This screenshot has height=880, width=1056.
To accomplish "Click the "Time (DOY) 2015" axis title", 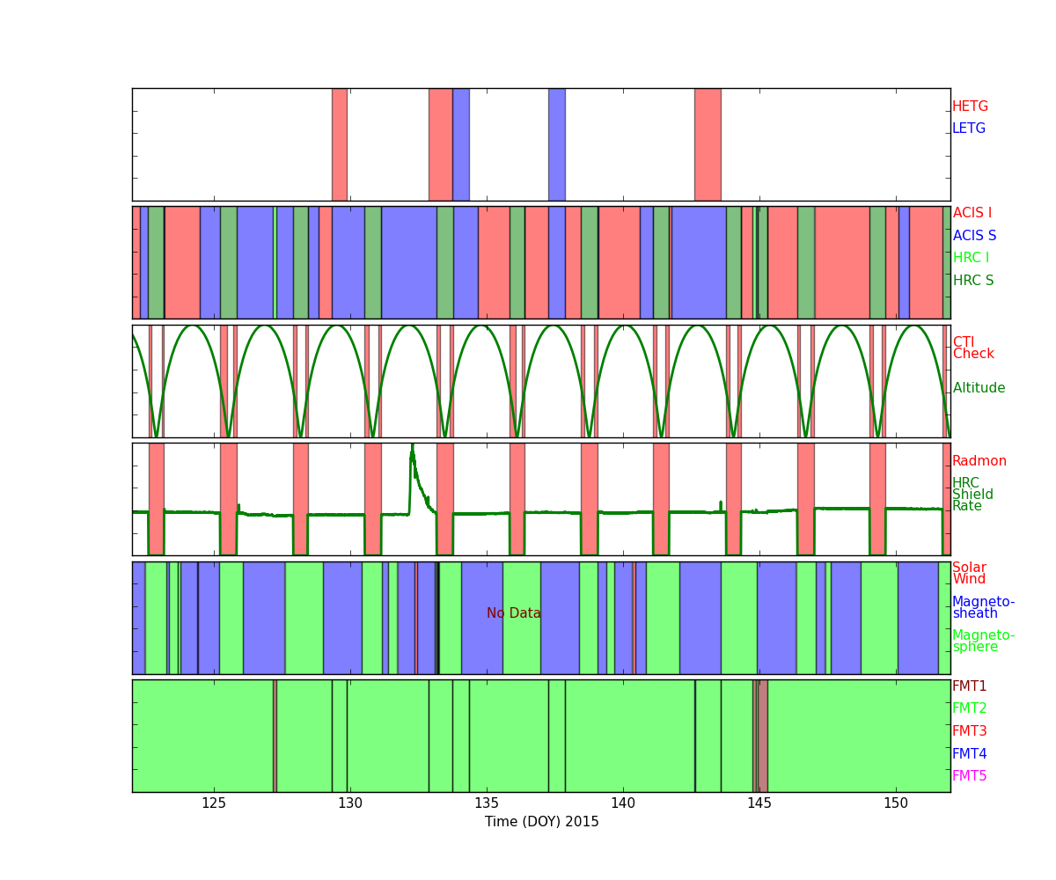I will (541, 822).
